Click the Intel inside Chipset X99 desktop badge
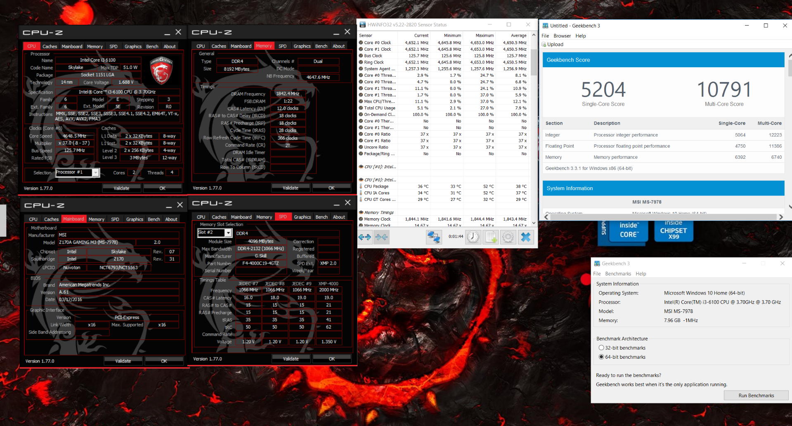The image size is (792, 426). coord(674,231)
